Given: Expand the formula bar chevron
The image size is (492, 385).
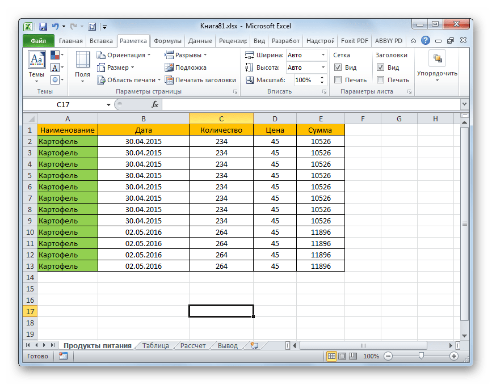Looking at the screenshot, I should [x=464, y=104].
